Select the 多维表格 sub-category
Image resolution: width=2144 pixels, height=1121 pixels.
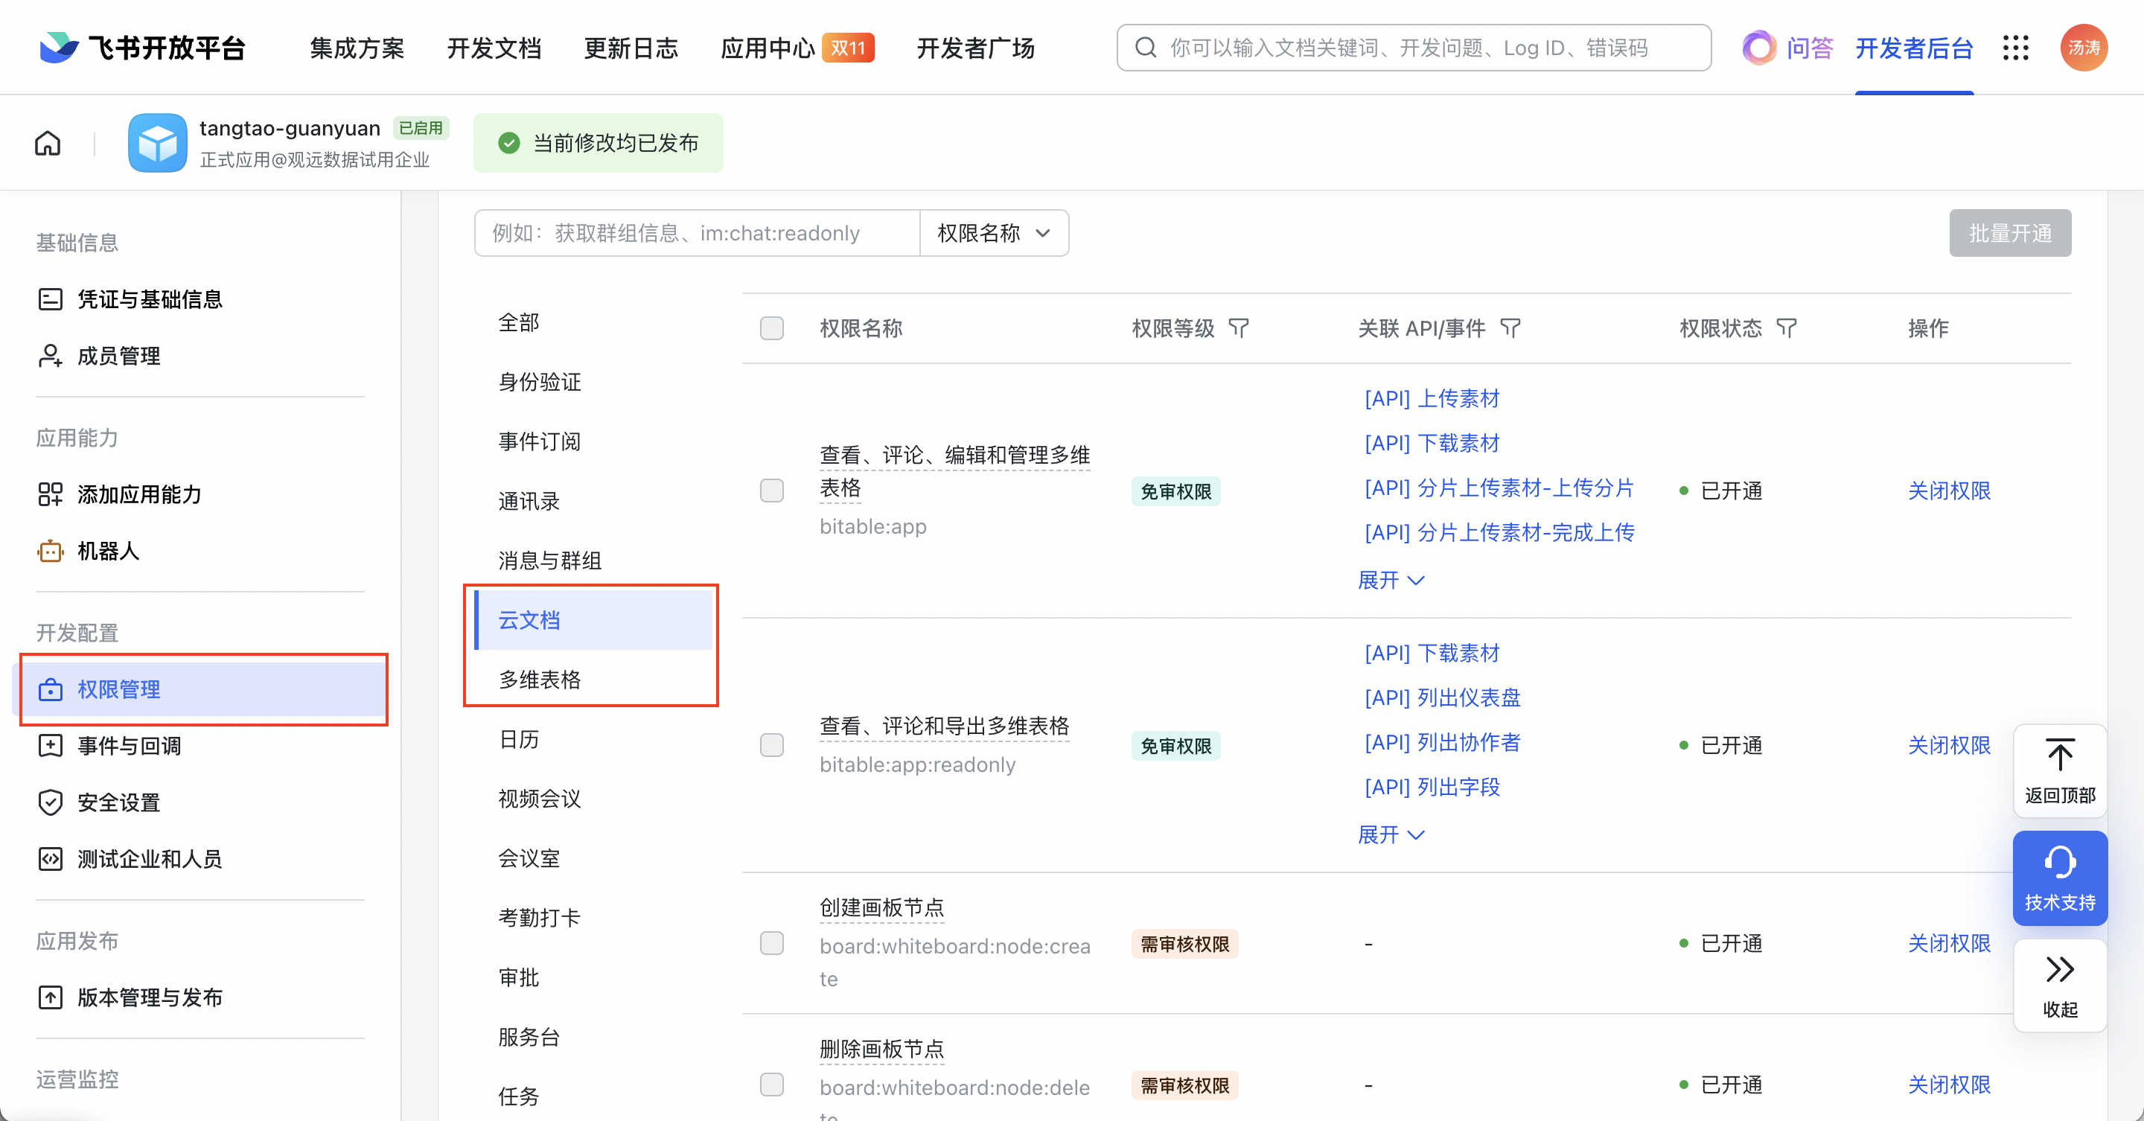pos(539,679)
